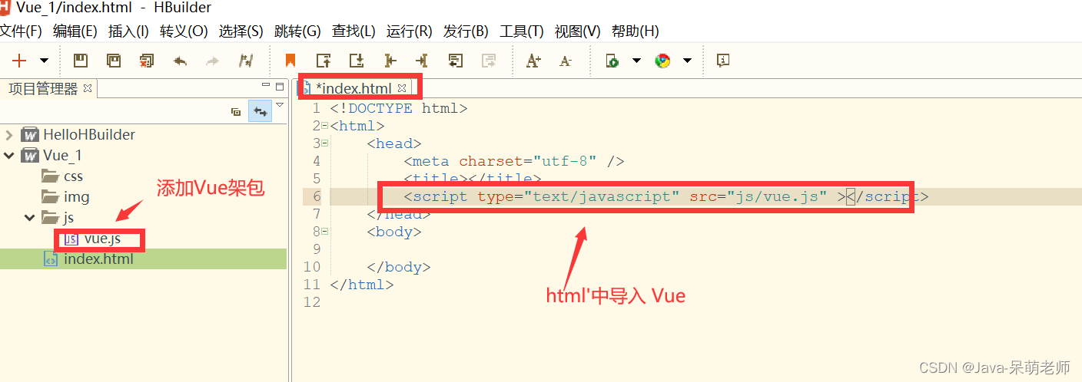
Task: Click the Chrome browser preview icon
Action: pyautogui.click(x=662, y=61)
